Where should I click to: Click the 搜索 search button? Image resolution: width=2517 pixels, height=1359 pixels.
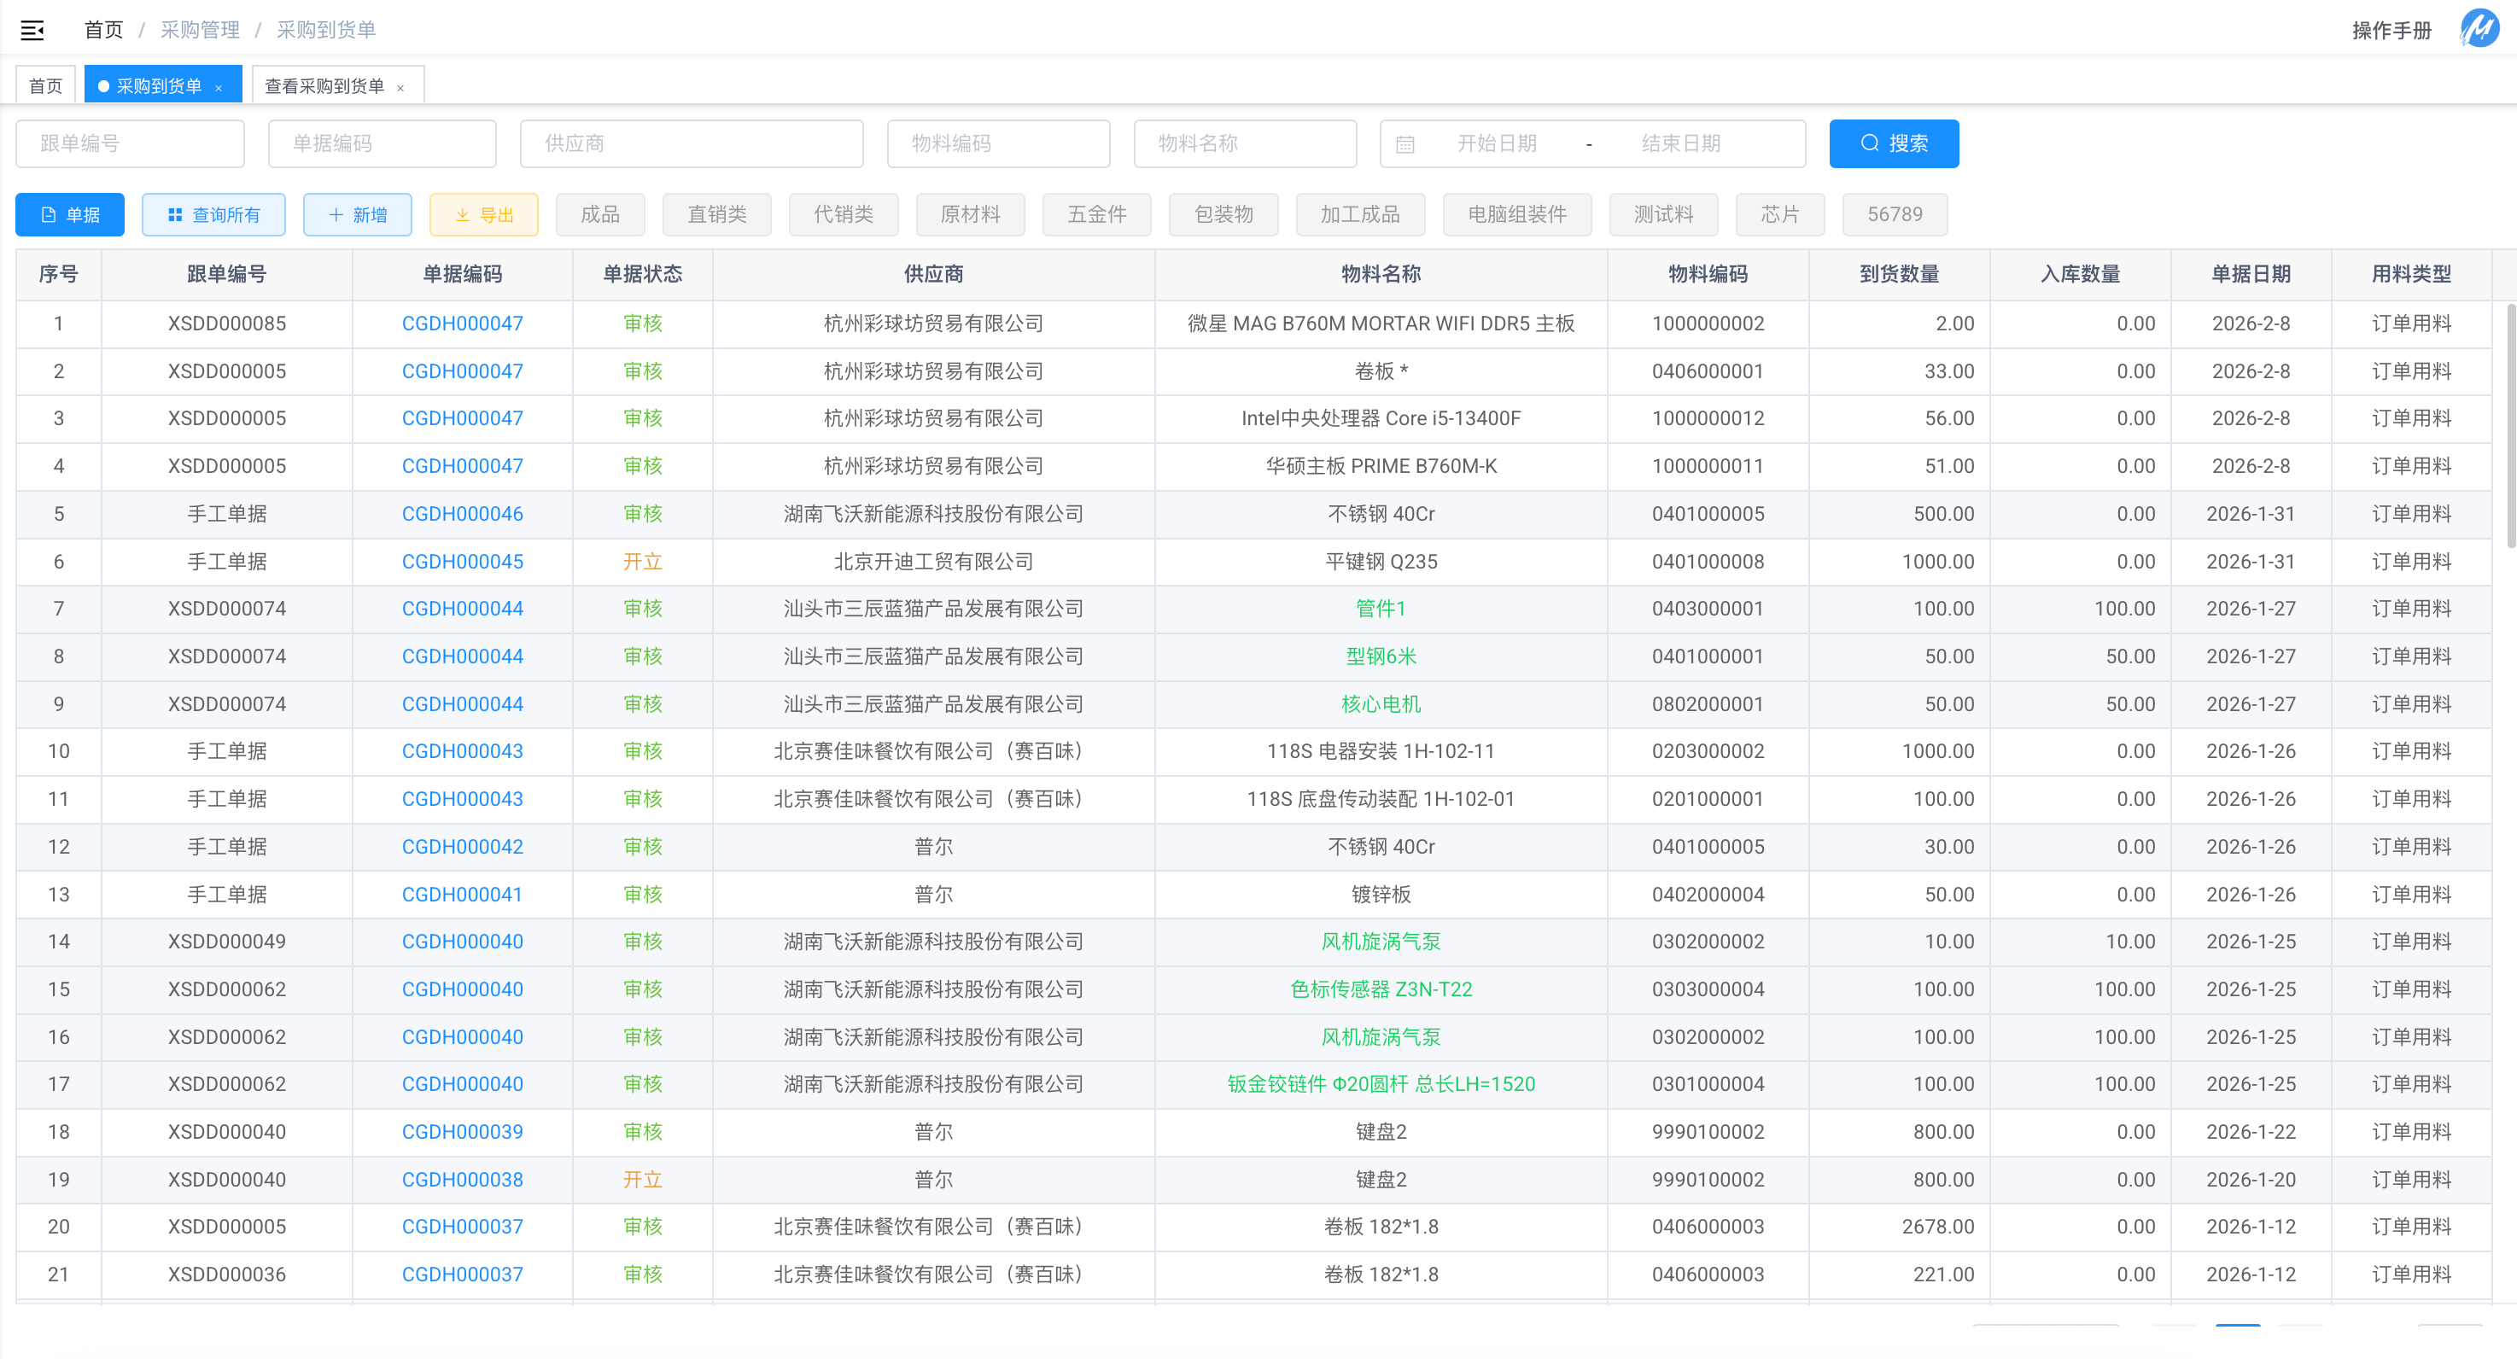pos(1893,143)
